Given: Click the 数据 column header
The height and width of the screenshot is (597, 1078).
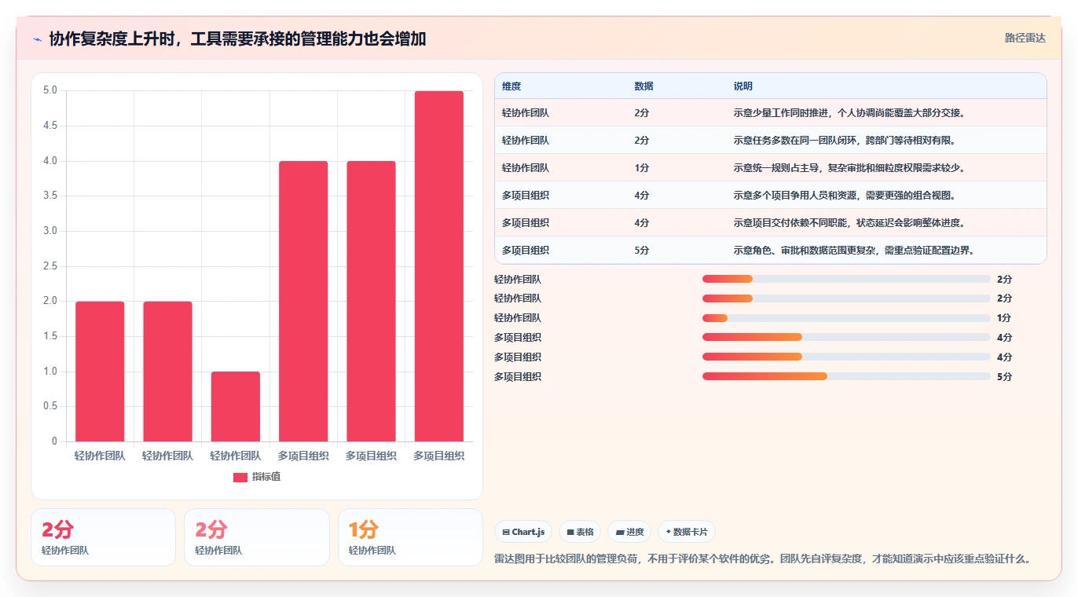Looking at the screenshot, I should [643, 86].
